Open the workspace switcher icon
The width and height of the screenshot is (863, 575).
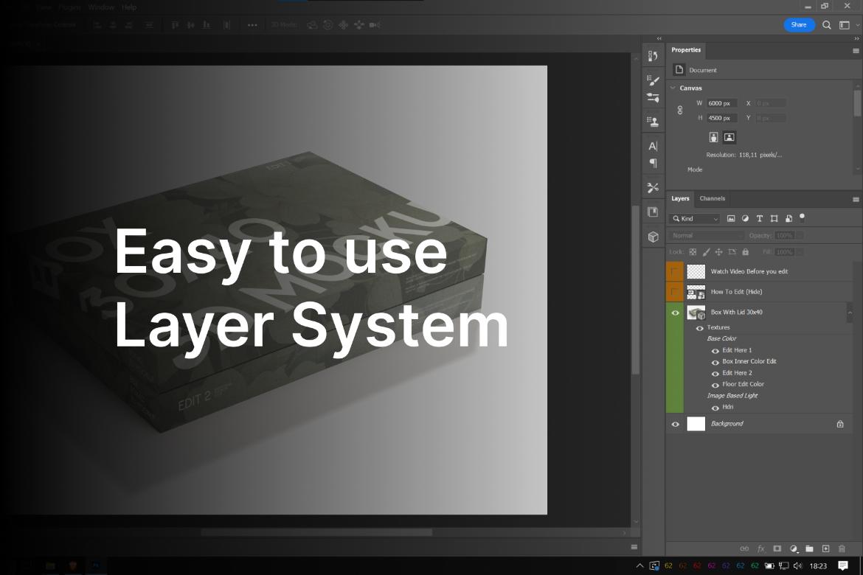[845, 25]
